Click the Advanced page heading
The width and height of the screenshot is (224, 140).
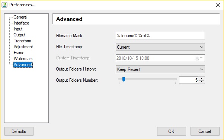coord(69,19)
